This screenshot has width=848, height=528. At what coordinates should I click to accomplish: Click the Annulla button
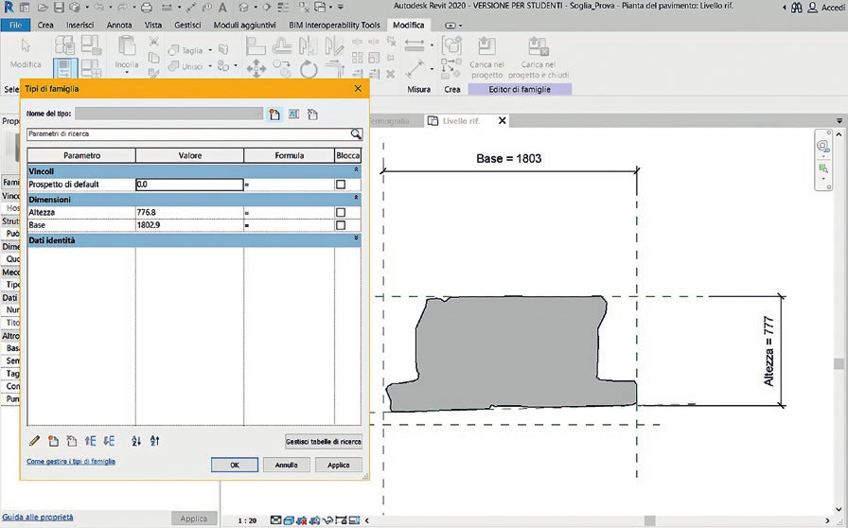pos(287,465)
